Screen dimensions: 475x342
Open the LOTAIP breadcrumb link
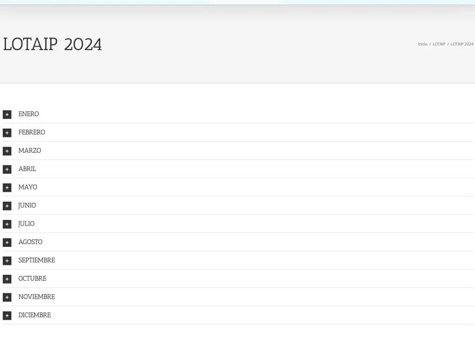point(439,44)
